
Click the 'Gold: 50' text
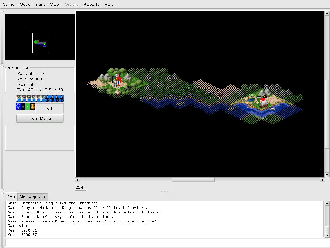(x=26, y=84)
